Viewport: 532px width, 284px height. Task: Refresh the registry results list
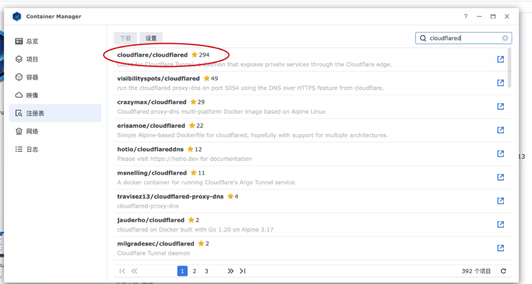point(503,271)
